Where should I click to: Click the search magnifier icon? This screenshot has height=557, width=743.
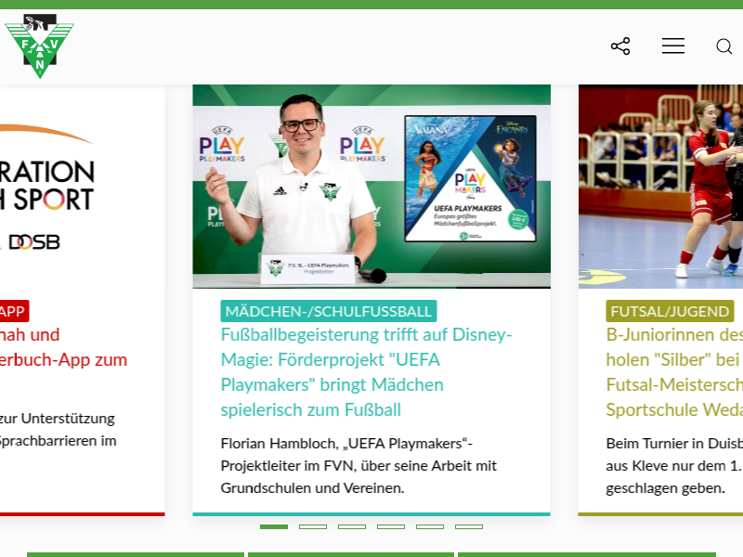point(723,46)
